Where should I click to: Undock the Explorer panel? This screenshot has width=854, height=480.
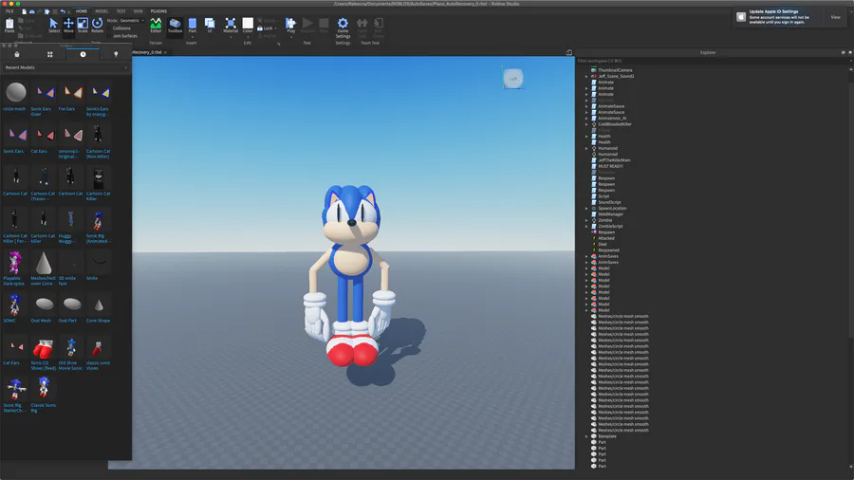(x=843, y=53)
